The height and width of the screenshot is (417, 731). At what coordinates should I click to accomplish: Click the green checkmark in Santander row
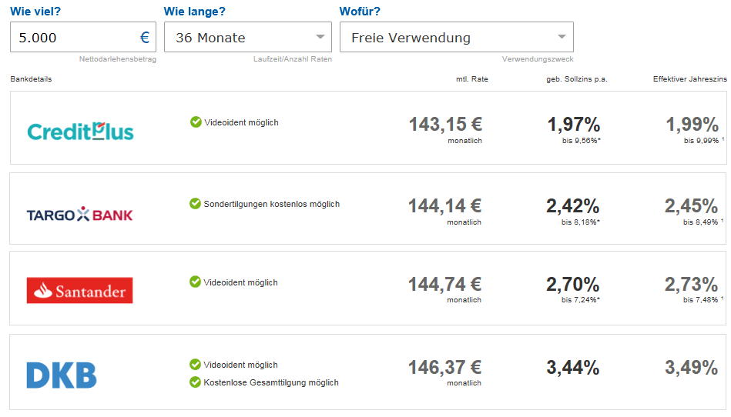click(x=195, y=282)
